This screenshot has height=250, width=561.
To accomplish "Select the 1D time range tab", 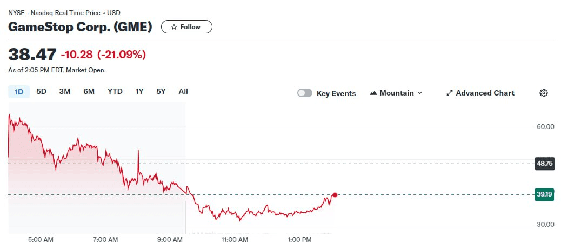I will tap(19, 92).
